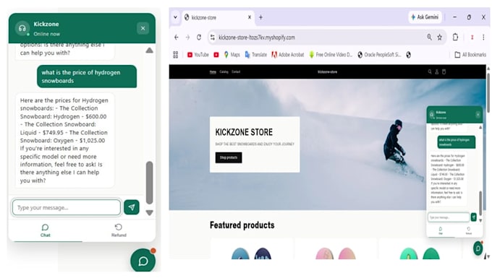This screenshot has height=278, width=492.
Task: Click the 'Type your message...' input field
Action: 67,207
